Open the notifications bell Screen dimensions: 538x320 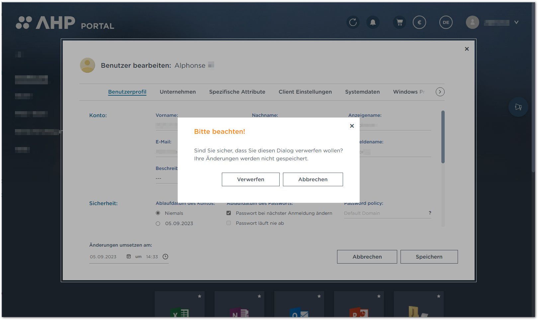pos(373,22)
